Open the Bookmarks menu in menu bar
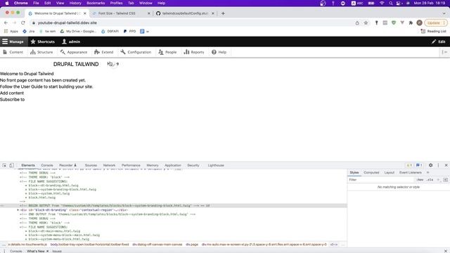The width and height of the screenshot is (450, 253). click(96, 3)
